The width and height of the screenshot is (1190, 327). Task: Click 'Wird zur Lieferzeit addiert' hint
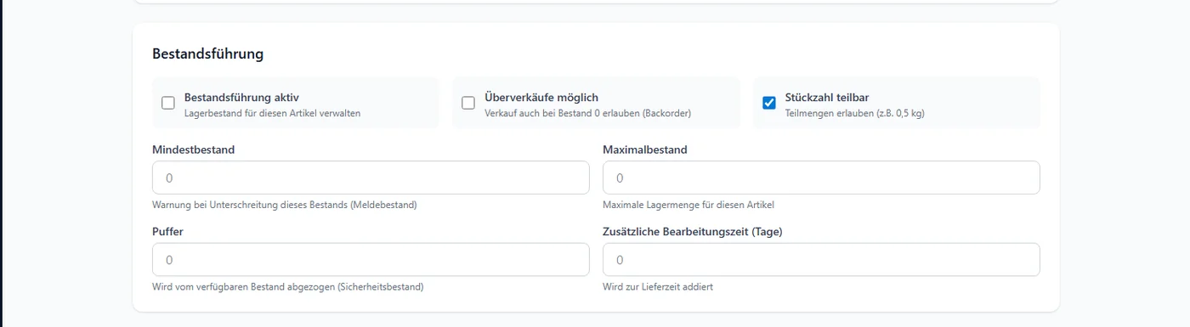click(x=658, y=287)
